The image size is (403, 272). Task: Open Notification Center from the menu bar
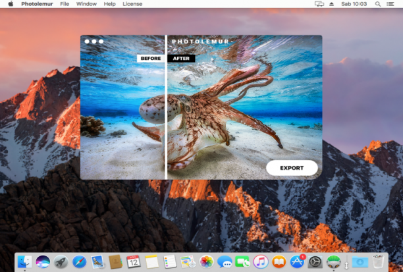pos(390,4)
